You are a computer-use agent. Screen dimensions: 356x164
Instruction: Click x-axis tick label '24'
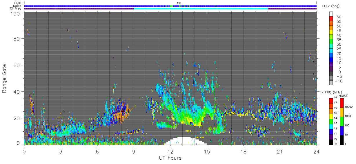tap(316, 151)
